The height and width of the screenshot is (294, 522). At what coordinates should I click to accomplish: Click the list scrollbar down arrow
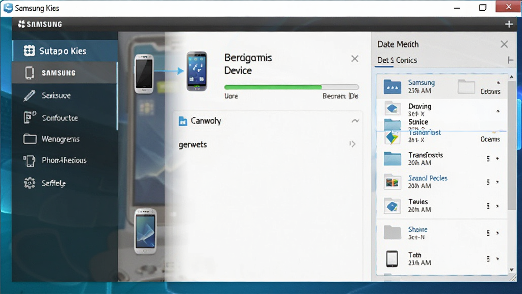(x=512, y=269)
